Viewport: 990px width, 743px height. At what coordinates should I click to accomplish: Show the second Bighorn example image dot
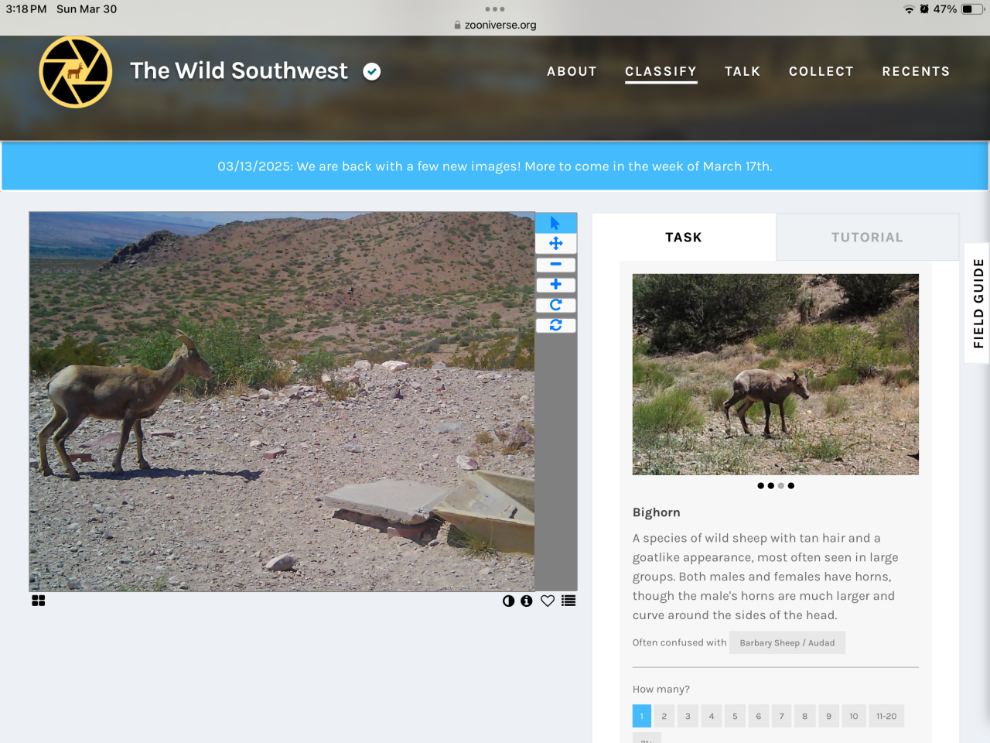click(771, 486)
